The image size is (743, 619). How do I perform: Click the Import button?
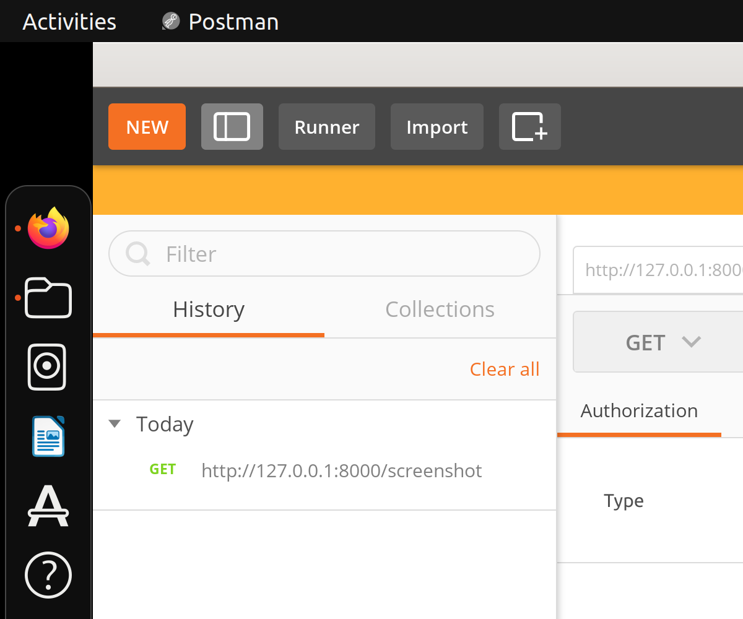click(437, 127)
